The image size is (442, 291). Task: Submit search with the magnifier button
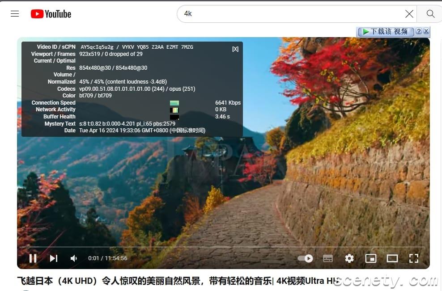(x=430, y=14)
